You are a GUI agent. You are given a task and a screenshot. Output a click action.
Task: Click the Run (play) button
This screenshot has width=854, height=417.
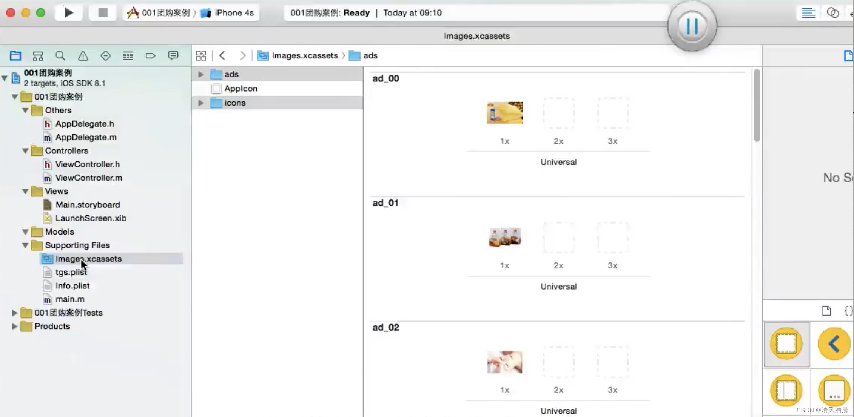pyautogui.click(x=68, y=13)
